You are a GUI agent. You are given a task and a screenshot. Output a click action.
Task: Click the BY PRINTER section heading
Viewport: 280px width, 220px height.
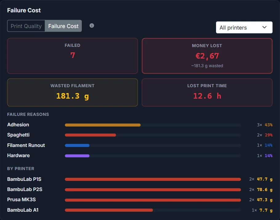(21, 169)
